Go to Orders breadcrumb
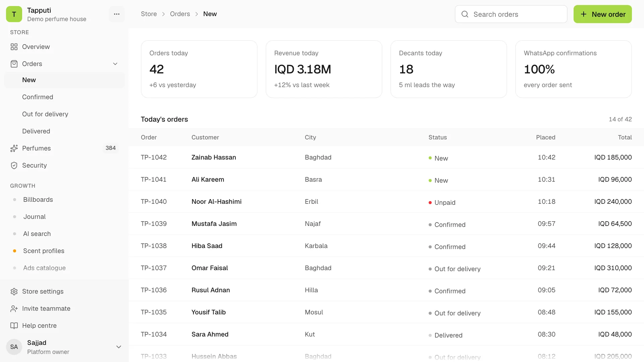 [180, 14]
